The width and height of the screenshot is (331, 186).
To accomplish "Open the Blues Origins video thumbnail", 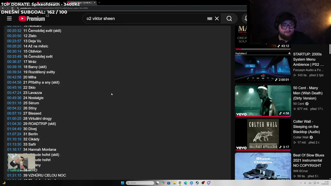I will point(263,166).
